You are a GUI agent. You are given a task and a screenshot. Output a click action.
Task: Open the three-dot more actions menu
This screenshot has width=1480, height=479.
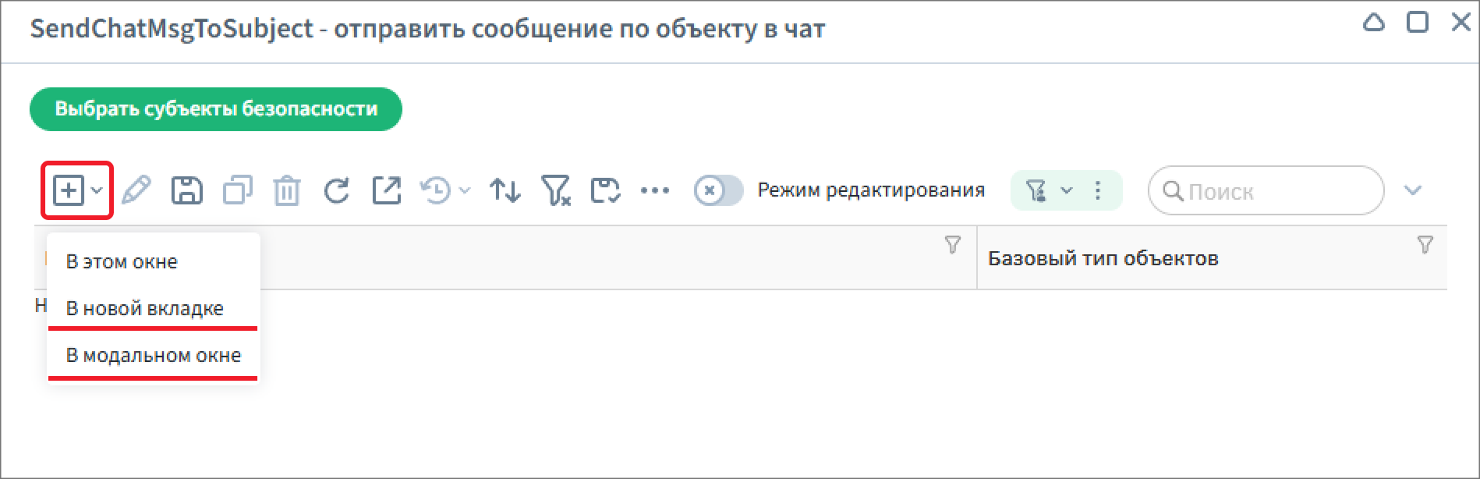click(x=655, y=190)
